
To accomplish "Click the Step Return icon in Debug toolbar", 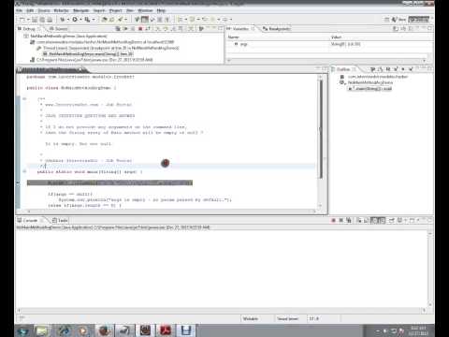I will [x=173, y=29].
